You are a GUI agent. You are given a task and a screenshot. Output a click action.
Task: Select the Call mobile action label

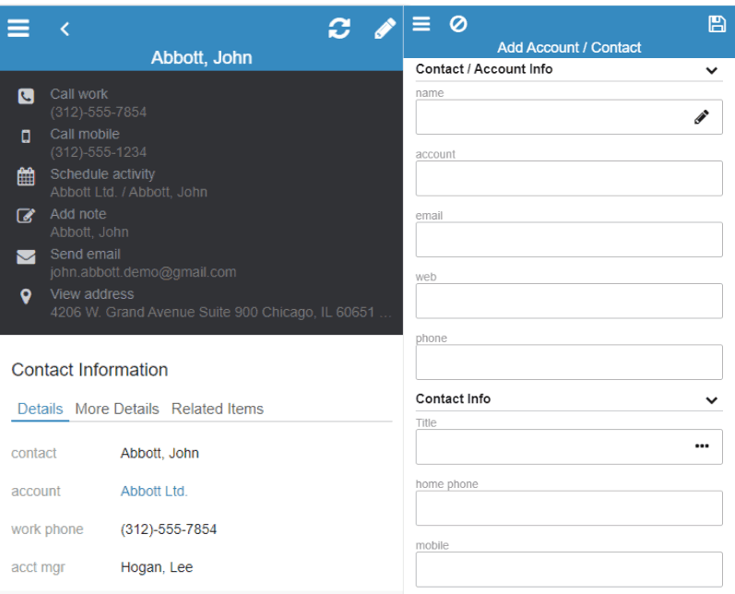coord(85,134)
